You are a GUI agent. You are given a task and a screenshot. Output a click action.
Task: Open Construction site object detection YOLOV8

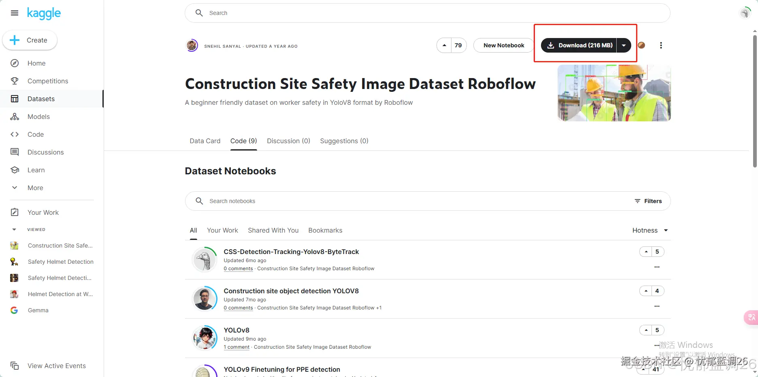291,291
